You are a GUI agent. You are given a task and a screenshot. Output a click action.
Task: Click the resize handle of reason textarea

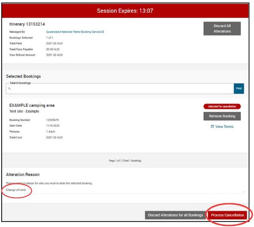point(243,192)
